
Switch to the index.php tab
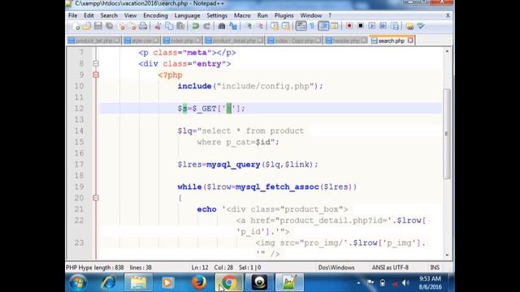pos(182,41)
